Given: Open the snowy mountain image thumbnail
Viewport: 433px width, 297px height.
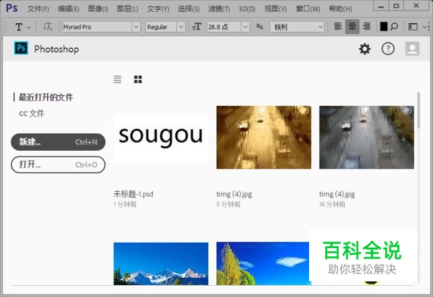Looking at the screenshot, I should [x=161, y=264].
